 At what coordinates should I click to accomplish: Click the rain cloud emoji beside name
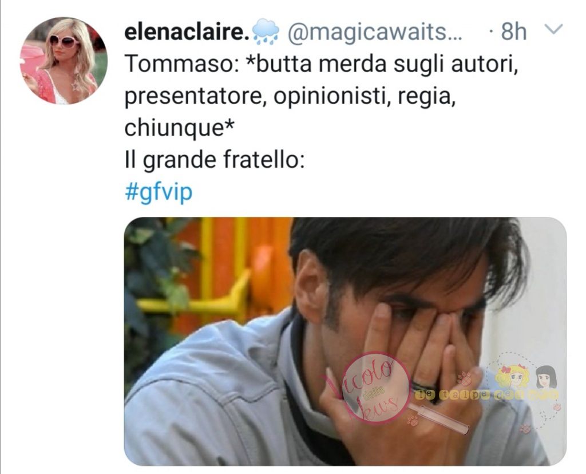(266, 31)
